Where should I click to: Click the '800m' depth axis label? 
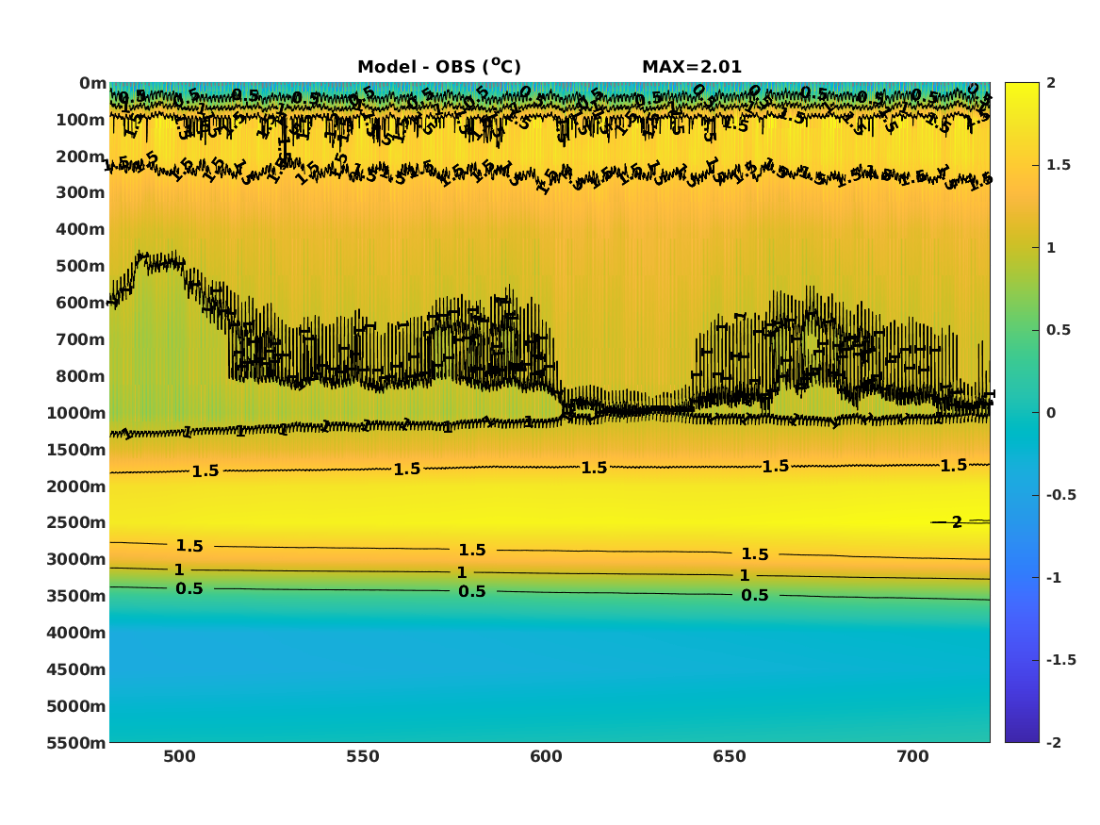81,377
